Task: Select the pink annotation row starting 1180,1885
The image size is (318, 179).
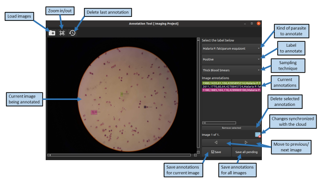Action: coord(231,90)
